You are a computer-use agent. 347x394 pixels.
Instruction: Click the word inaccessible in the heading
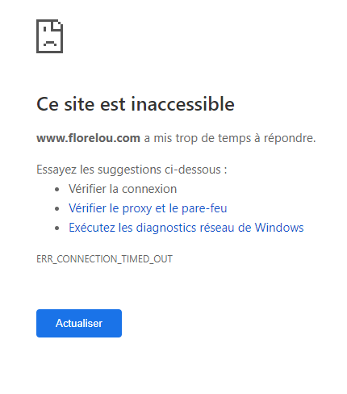pyautogui.click(x=182, y=104)
